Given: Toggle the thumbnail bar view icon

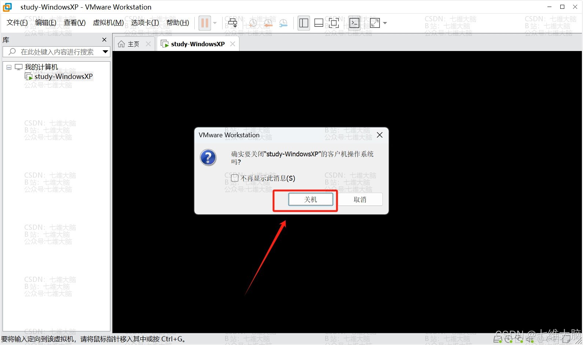Looking at the screenshot, I should point(319,23).
